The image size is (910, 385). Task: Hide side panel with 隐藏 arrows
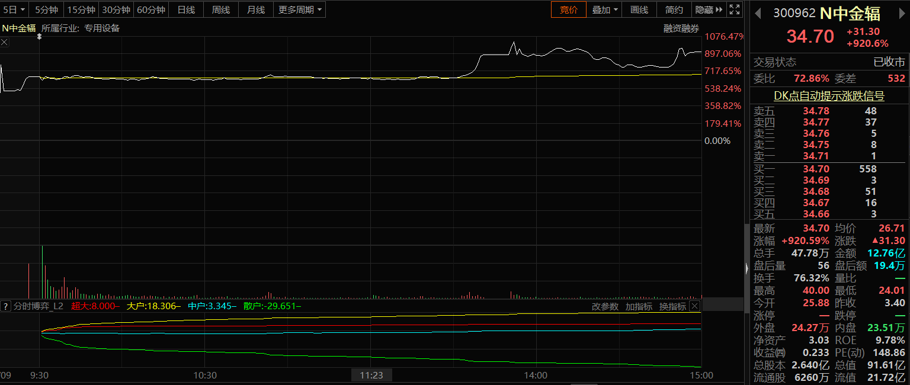click(709, 9)
